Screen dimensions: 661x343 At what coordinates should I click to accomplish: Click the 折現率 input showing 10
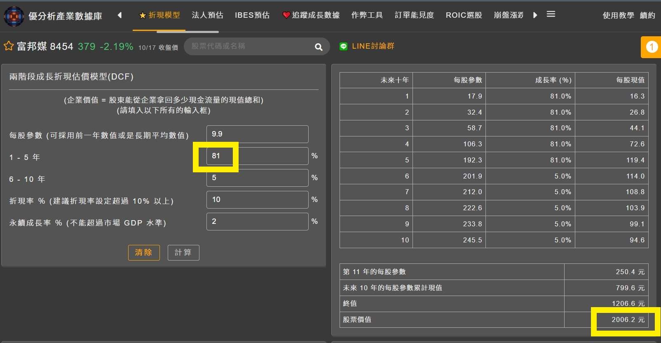click(258, 200)
